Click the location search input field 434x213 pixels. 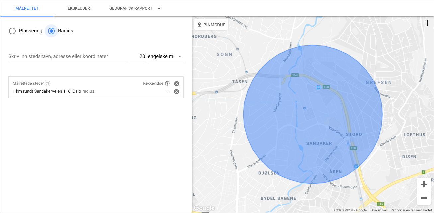tap(67, 56)
